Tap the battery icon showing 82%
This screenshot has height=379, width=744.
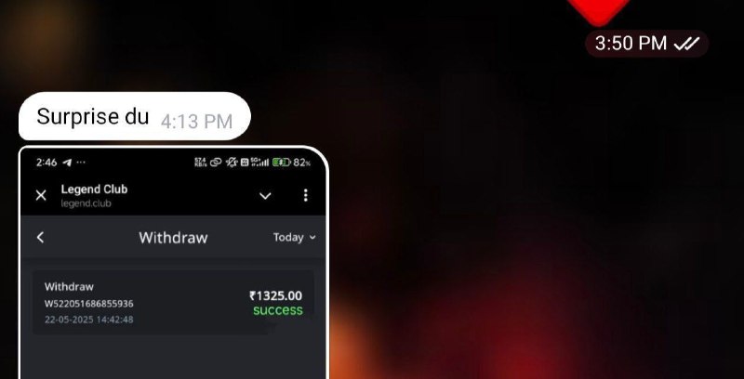[x=282, y=163]
